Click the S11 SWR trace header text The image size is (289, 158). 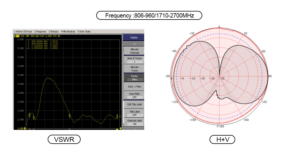[x=40, y=36]
